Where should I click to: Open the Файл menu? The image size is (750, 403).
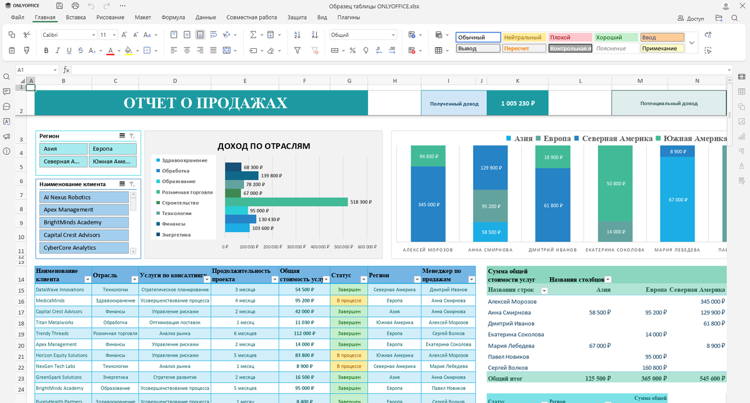click(x=18, y=17)
